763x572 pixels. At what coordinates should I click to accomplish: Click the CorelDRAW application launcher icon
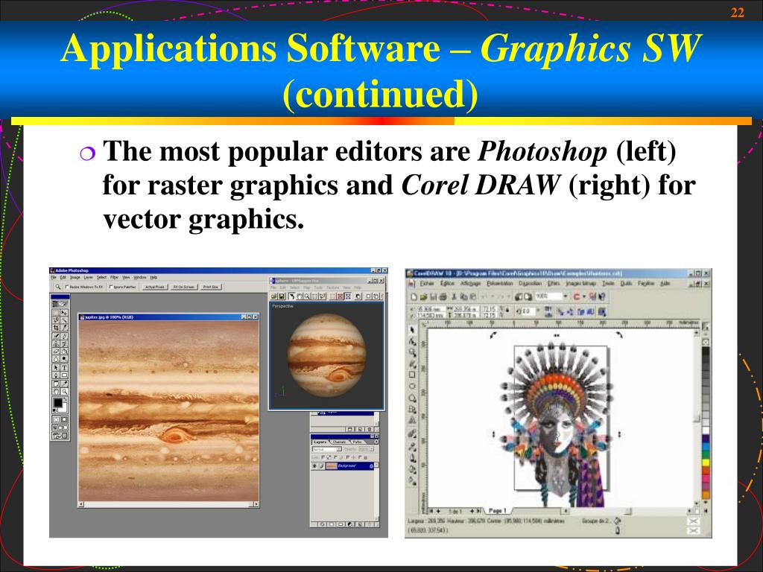577,296
